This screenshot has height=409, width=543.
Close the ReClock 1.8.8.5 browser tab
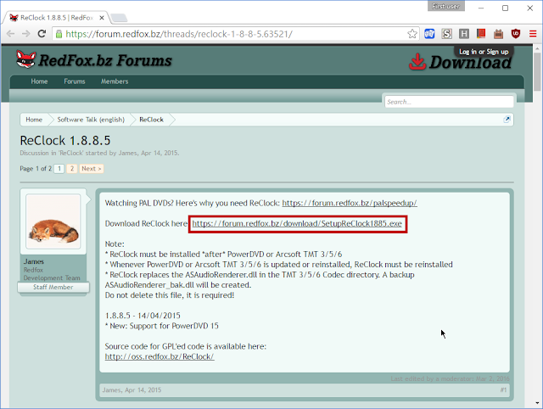[x=102, y=18]
